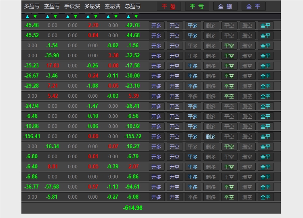Click 全平 in the 5.39 row
This screenshot has height=218, width=303.
pos(265,96)
